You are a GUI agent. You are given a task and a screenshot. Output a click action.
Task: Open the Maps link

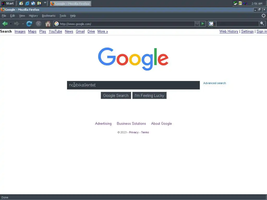[32, 32]
